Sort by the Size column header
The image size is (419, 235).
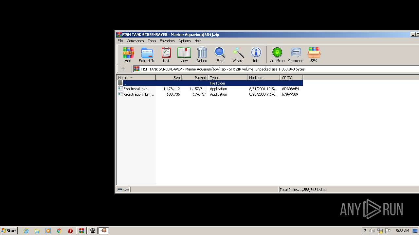point(169,78)
